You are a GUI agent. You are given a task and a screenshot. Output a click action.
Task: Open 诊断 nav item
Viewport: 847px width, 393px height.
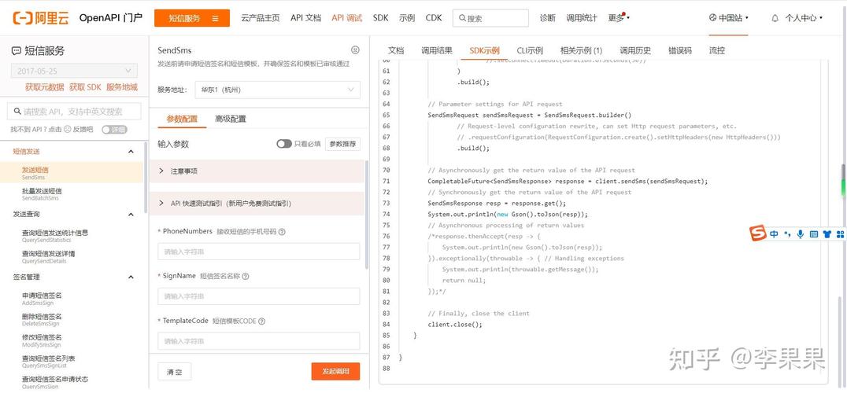coord(548,18)
